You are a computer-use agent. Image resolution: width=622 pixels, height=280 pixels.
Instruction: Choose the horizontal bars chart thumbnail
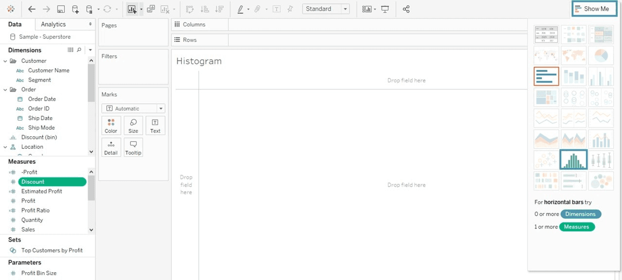click(x=546, y=76)
